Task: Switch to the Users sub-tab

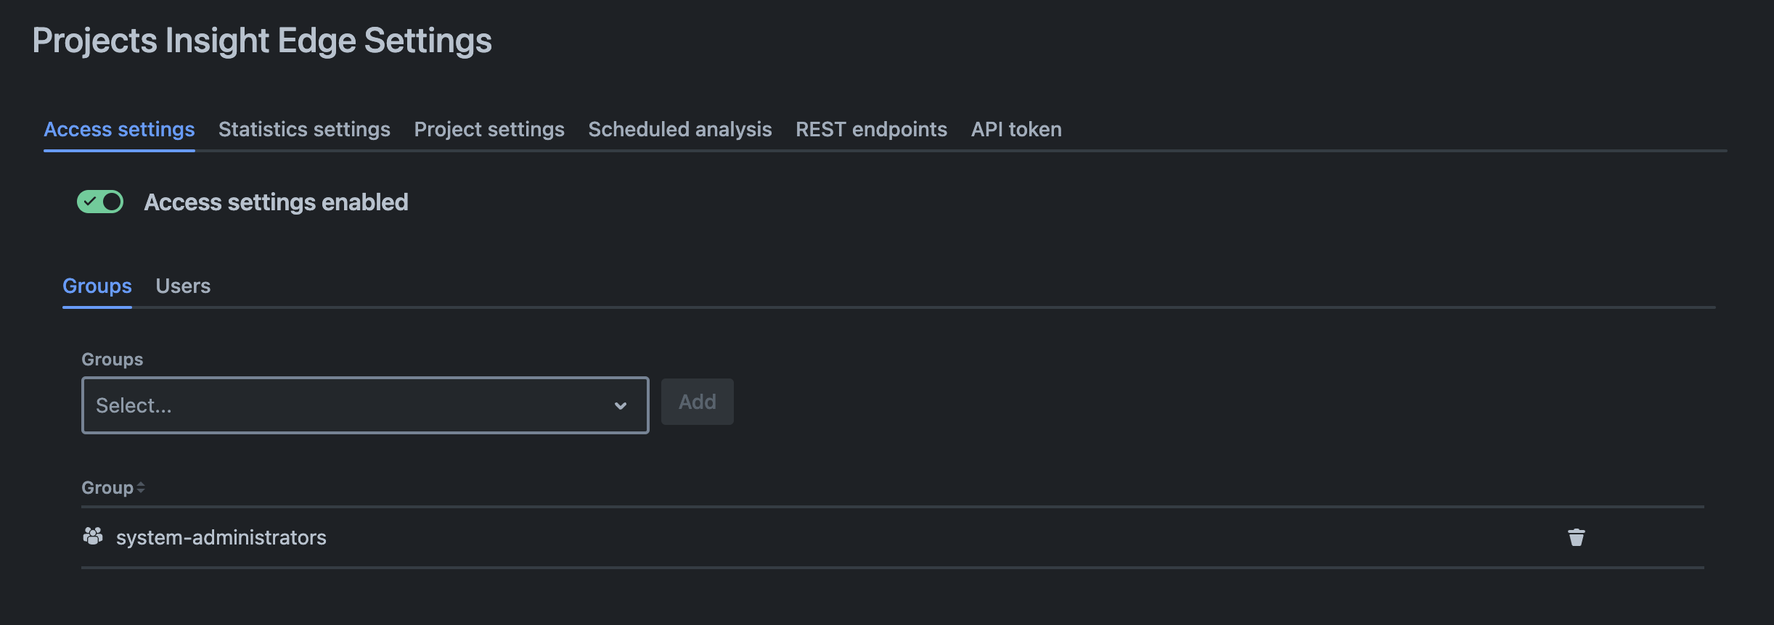Action: click(x=183, y=286)
